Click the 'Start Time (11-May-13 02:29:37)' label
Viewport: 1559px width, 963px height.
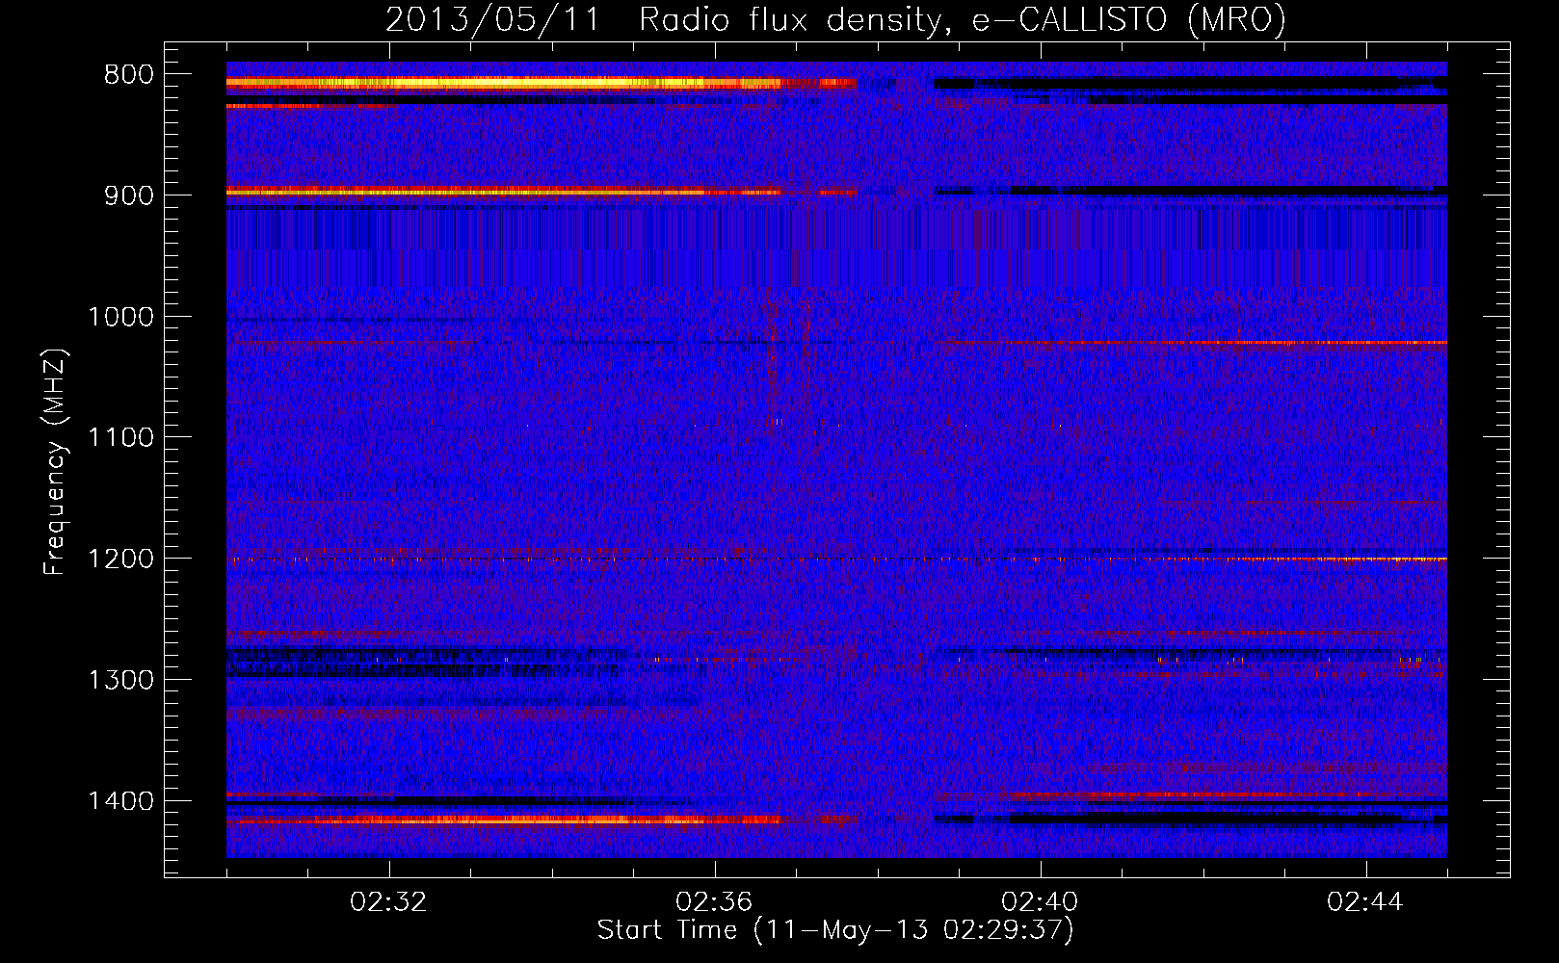[835, 930]
